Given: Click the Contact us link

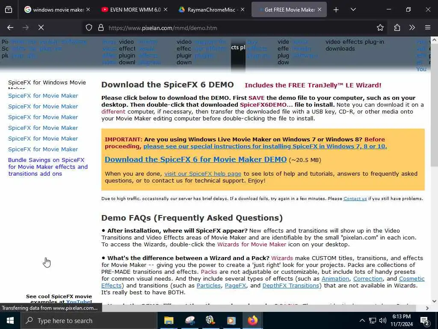Looking at the screenshot, I should click(x=355, y=199).
